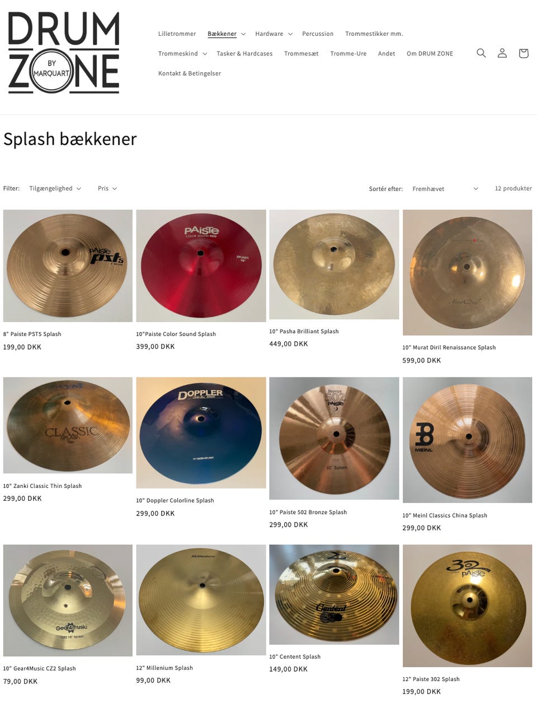This screenshot has height=703, width=537.
Task: Click the account login person icon
Action: click(x=502, y=53)
